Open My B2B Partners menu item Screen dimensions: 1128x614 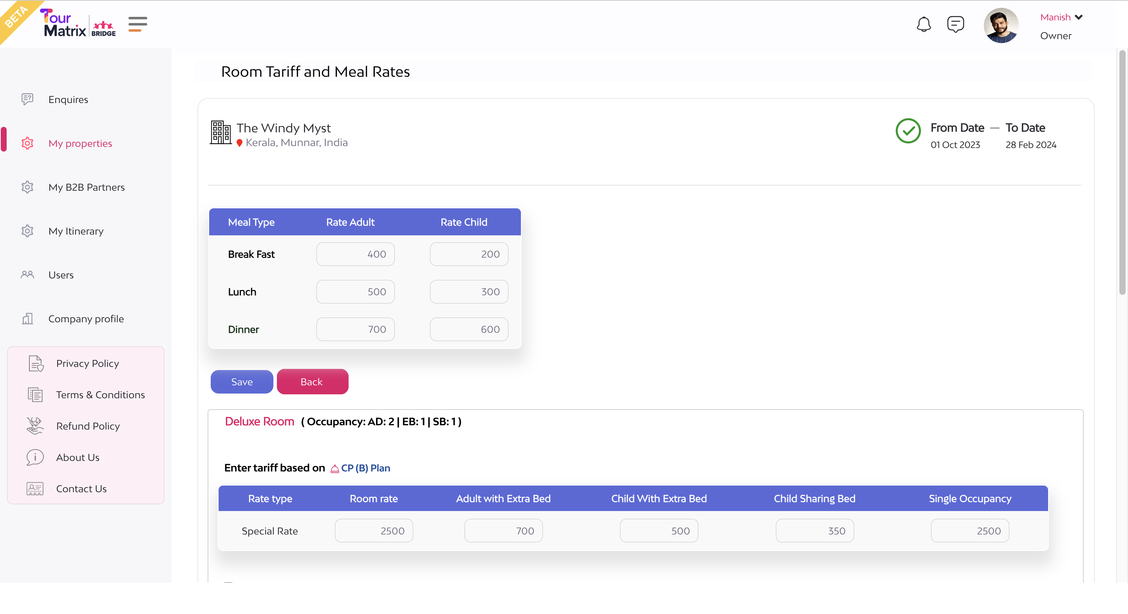(86, 187)
